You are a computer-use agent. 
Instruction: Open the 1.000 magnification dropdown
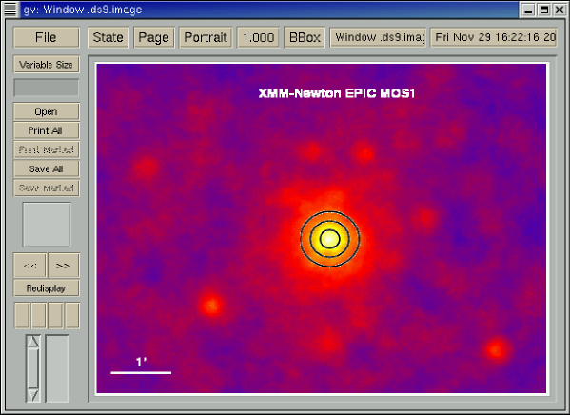point(258,37)
